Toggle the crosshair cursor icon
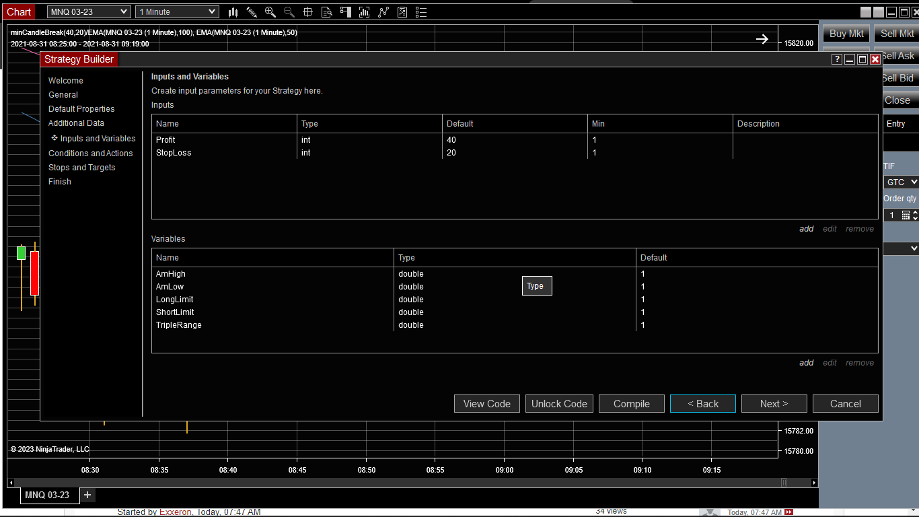This screenshot has height=517, width=919. coord(308,12)
